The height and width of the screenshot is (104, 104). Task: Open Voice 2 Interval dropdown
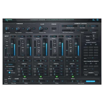click(x=38, y=36)
